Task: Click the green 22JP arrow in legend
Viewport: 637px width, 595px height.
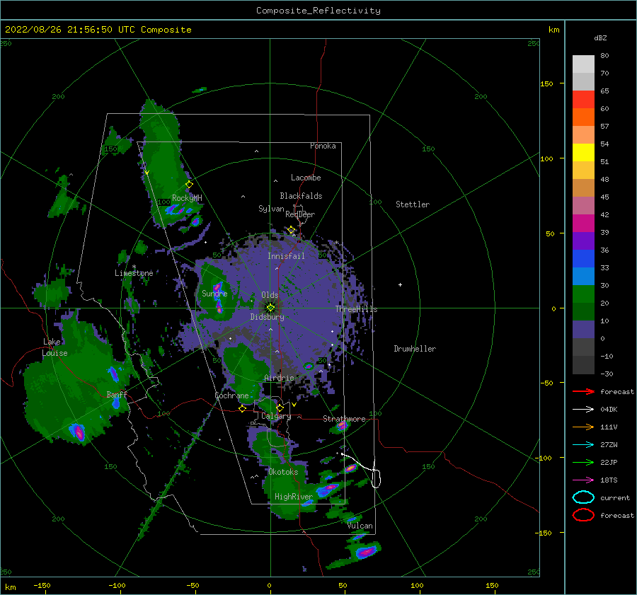Action: 583,462
